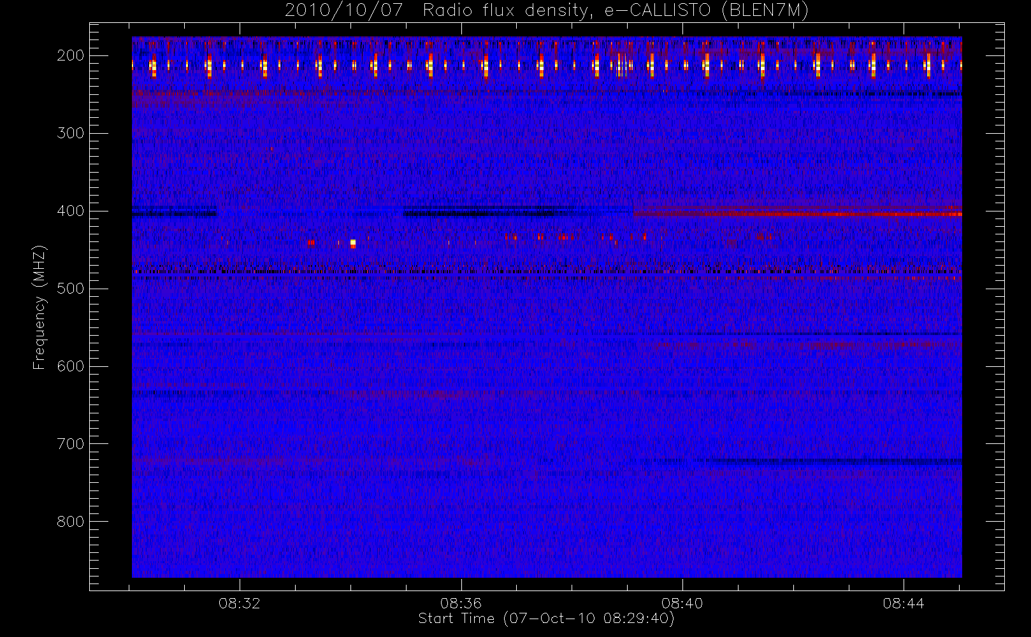This screenshot has height=637, width=1031.
Task: Click the 08:44 time tick label
Action: click(904, 603)
